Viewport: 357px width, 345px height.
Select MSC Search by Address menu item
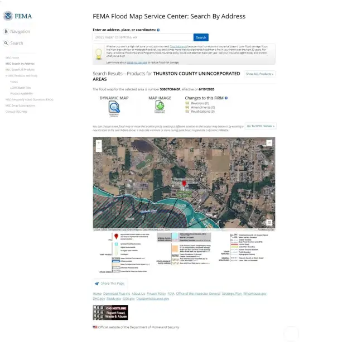tap(20, 64)
